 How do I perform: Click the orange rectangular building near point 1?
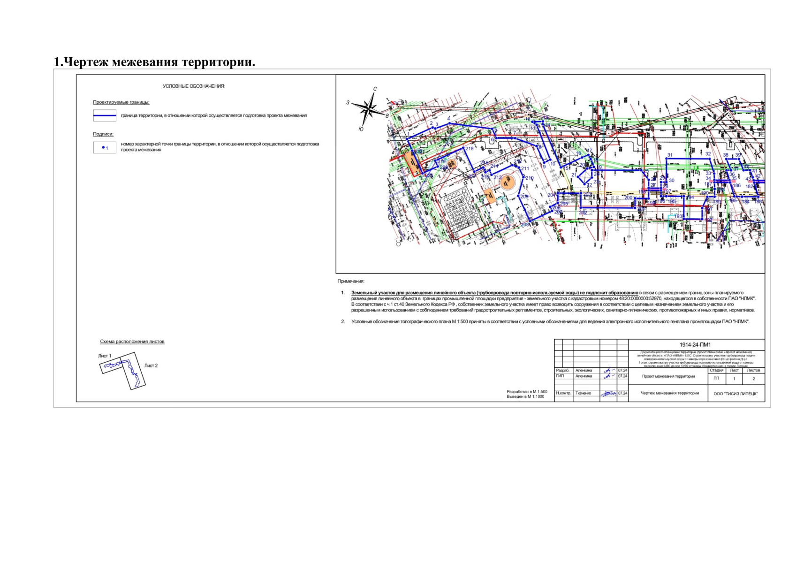413,162
